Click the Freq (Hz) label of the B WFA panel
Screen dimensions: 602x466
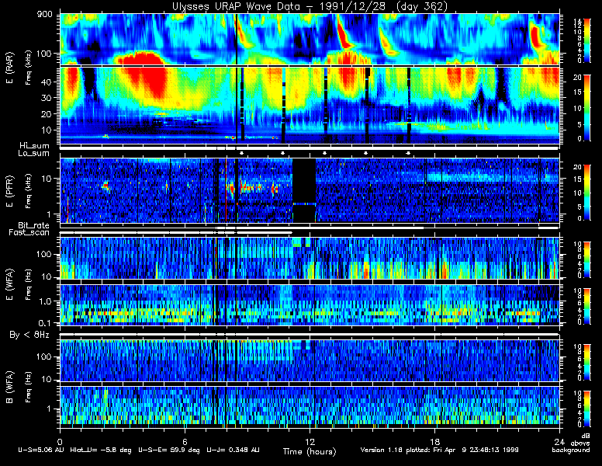tap(29, 388)
